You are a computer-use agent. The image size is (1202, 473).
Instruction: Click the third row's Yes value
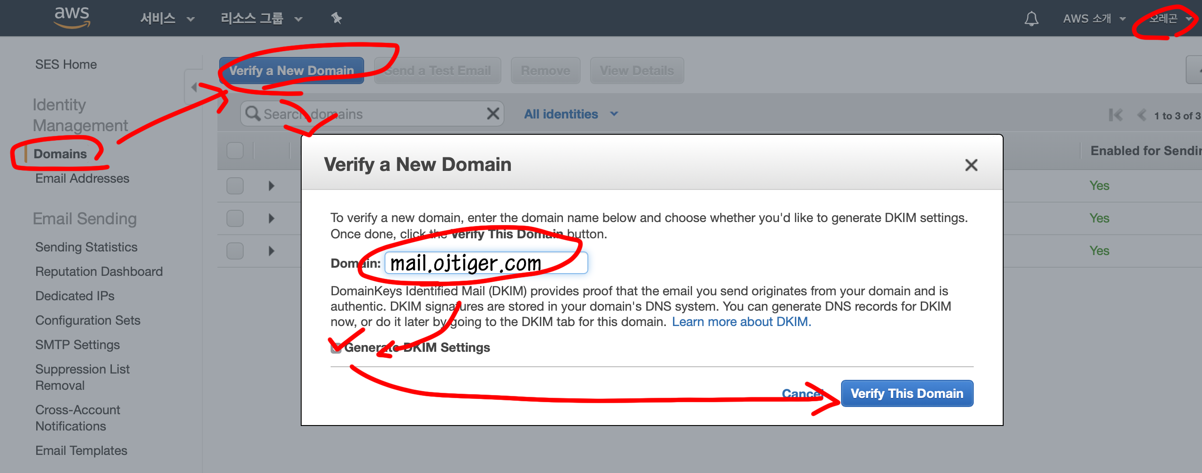pyautogui.click(x=1099, y=251)
